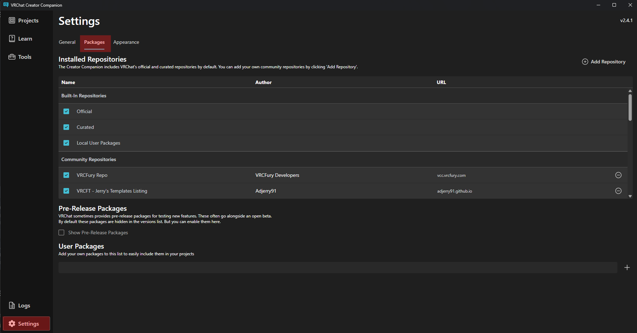Uncheck the Official repository checkbox
Viewport: 637px width, 333px height.
click(66, 111)
